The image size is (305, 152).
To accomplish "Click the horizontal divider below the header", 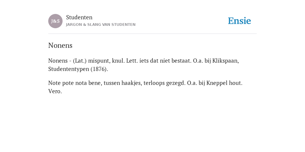I will click(x=152, y=34).
